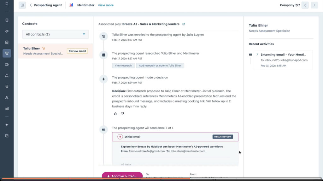Screen dimensions: 323x181
Task: Expand the Incoming email activity chevron
Action: (257, 54)
